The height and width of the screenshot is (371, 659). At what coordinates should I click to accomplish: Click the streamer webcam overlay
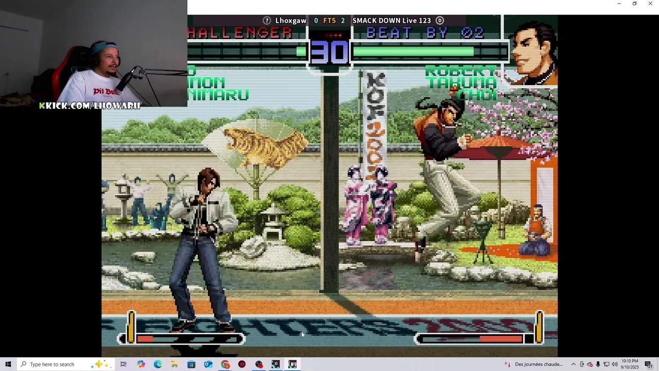click(x=94, y=54)
